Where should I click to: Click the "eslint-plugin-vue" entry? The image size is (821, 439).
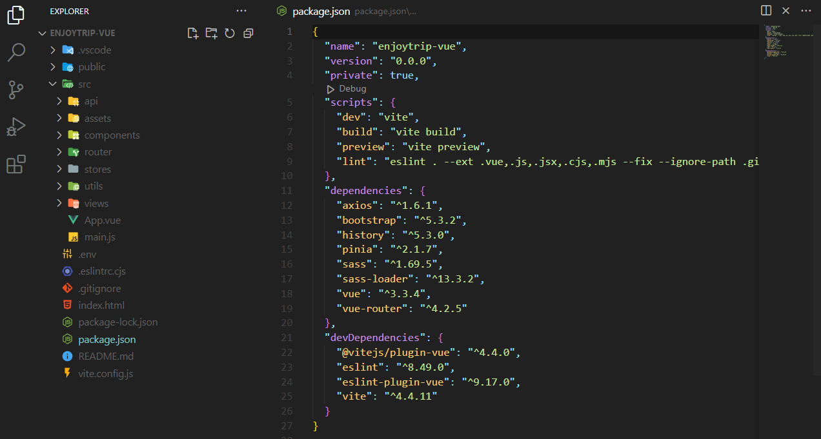(x=428, y=382)
